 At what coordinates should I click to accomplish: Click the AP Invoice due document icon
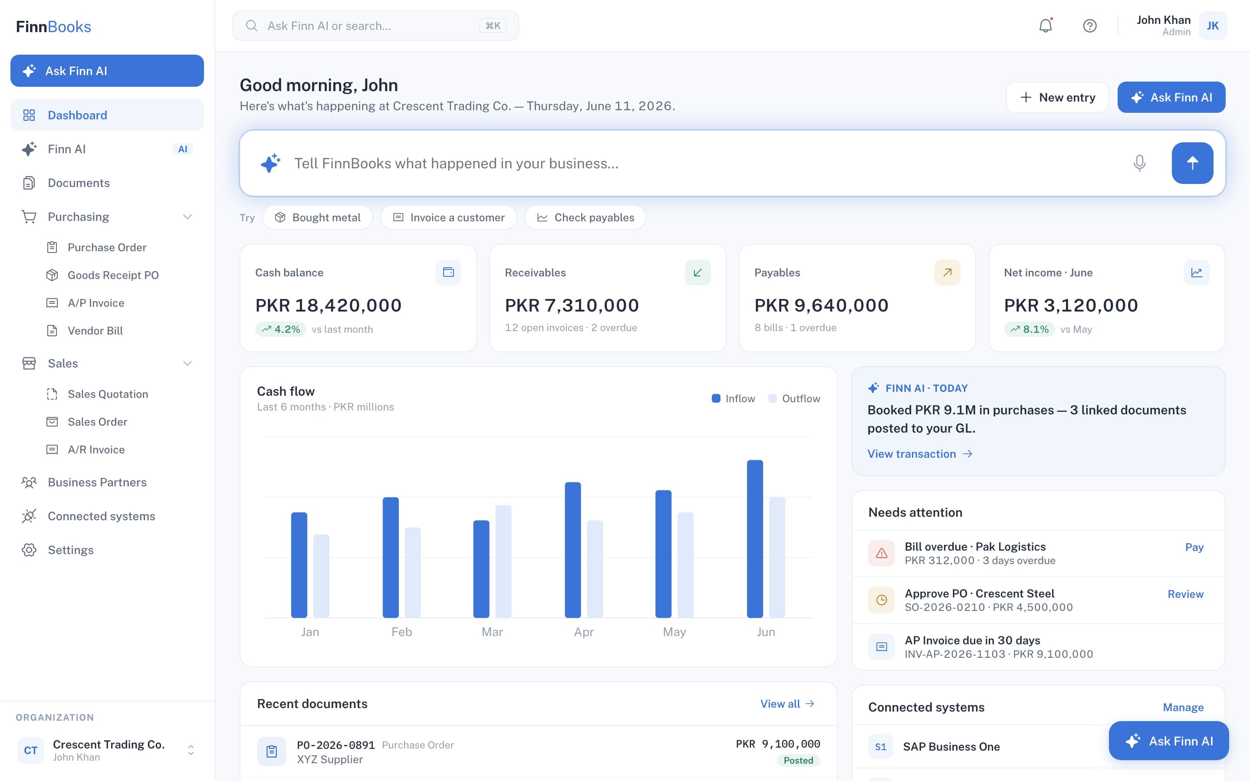coord(881,646)
